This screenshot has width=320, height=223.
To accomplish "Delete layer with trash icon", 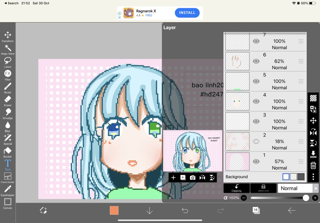I will tap(313, 166).
